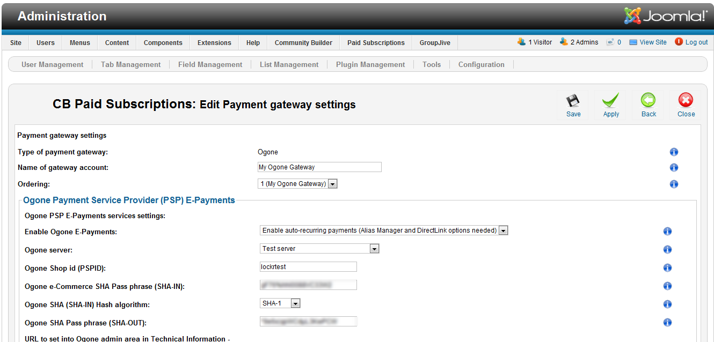This screenshot has width=714, height=342.
Task: Open the Help menu
Action: pos(253,43)
